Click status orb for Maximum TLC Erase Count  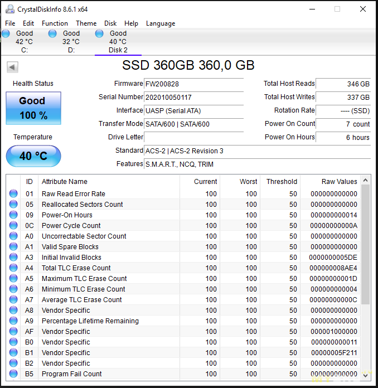click(13, 278)
